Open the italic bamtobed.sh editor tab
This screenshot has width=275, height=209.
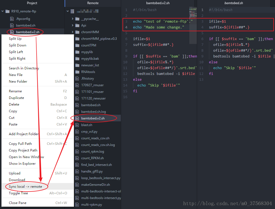[234, 3]
